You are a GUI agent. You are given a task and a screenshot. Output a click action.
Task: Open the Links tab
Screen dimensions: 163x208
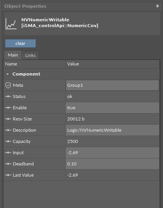(30, 55)
